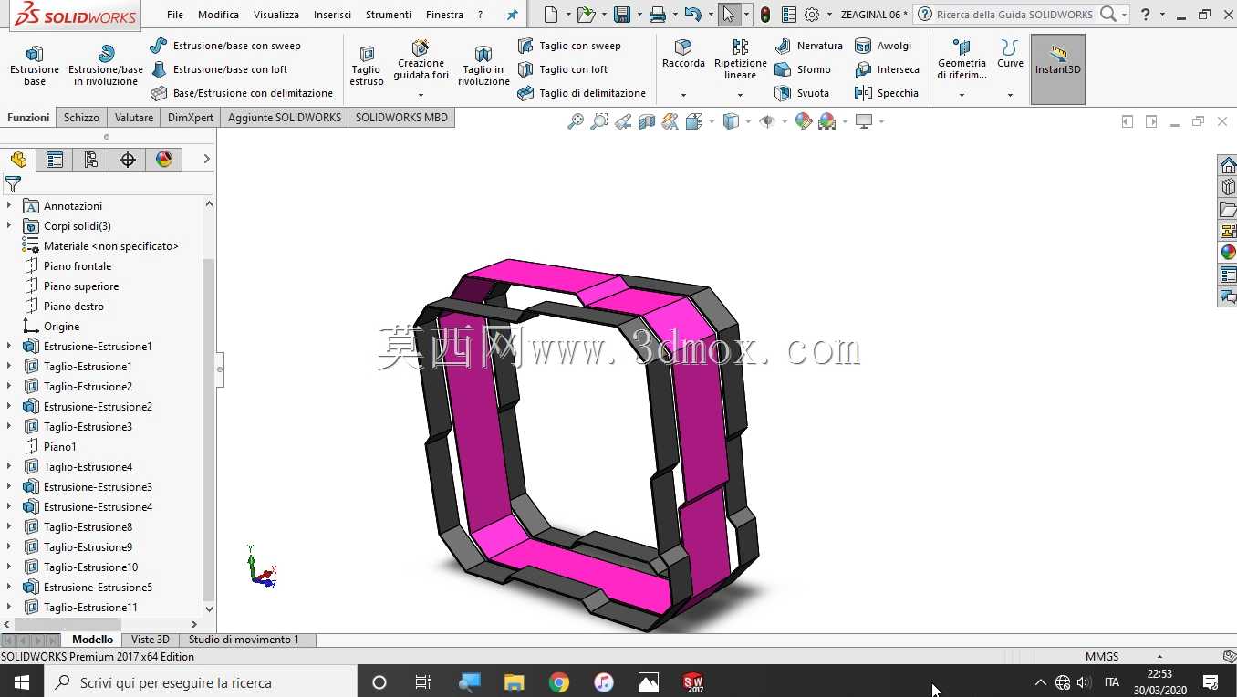Select Base/Estrusione con delimitazione
The height and width of the screenshot is (697, 1237).
242,93
